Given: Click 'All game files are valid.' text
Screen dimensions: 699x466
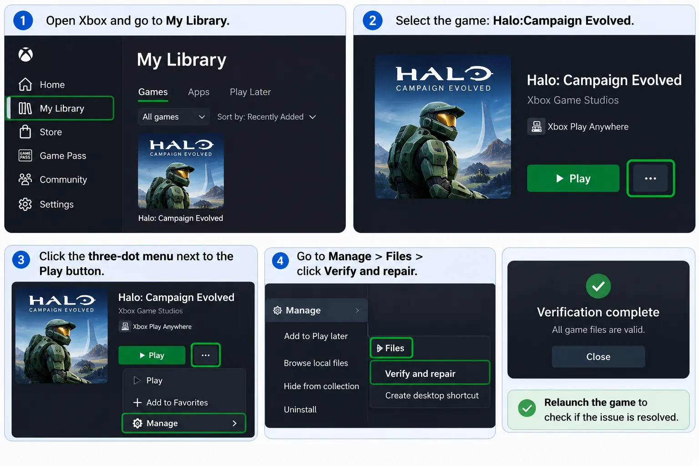Looking at the screenshot, I should click(x=598, y=329).
